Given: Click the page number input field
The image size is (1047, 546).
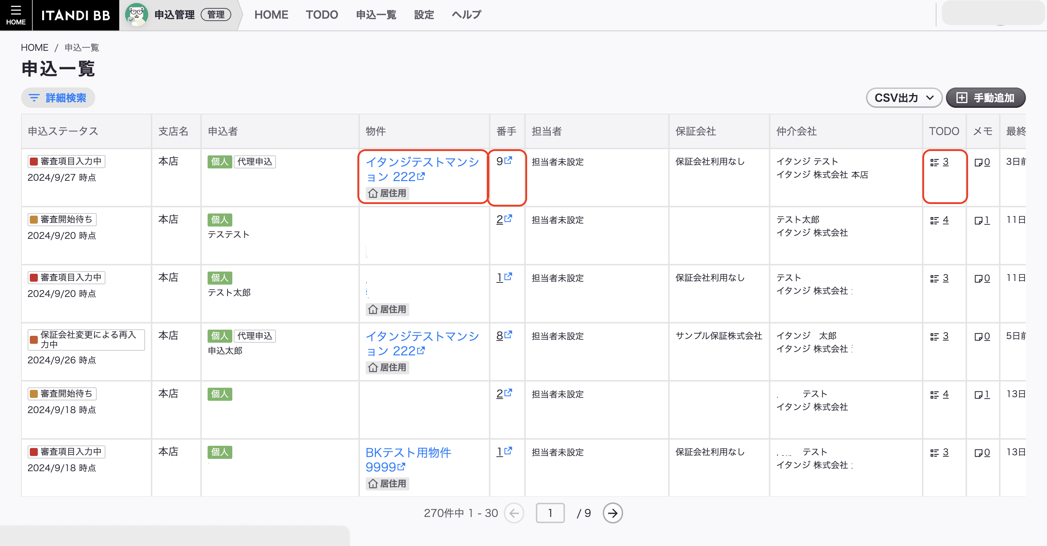Looking at the screenshot, I should [x=550, y=513].
